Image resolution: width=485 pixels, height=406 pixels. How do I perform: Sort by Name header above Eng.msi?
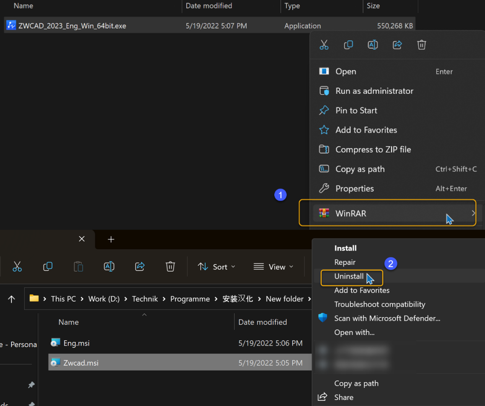68,322
